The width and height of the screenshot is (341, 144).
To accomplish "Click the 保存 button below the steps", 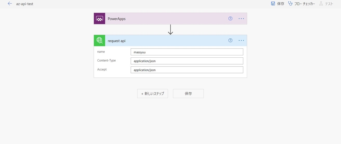I will coord(188,93).
